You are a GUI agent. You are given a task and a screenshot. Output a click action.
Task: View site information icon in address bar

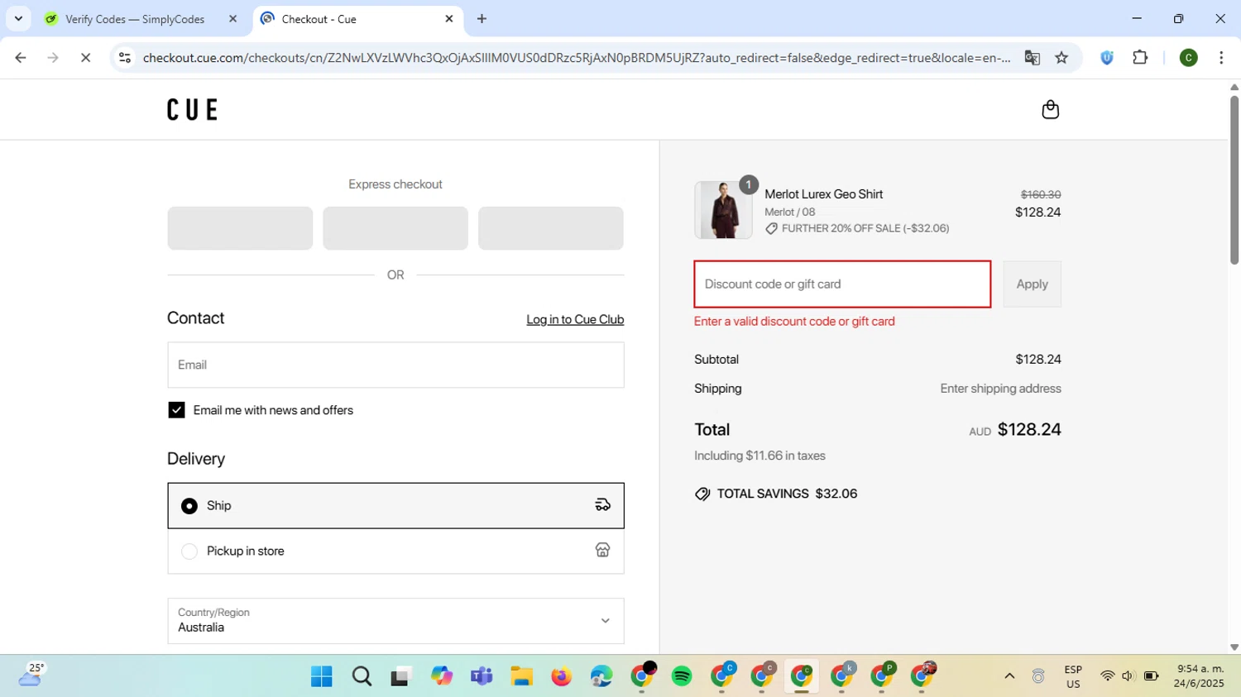coord(125,58)
